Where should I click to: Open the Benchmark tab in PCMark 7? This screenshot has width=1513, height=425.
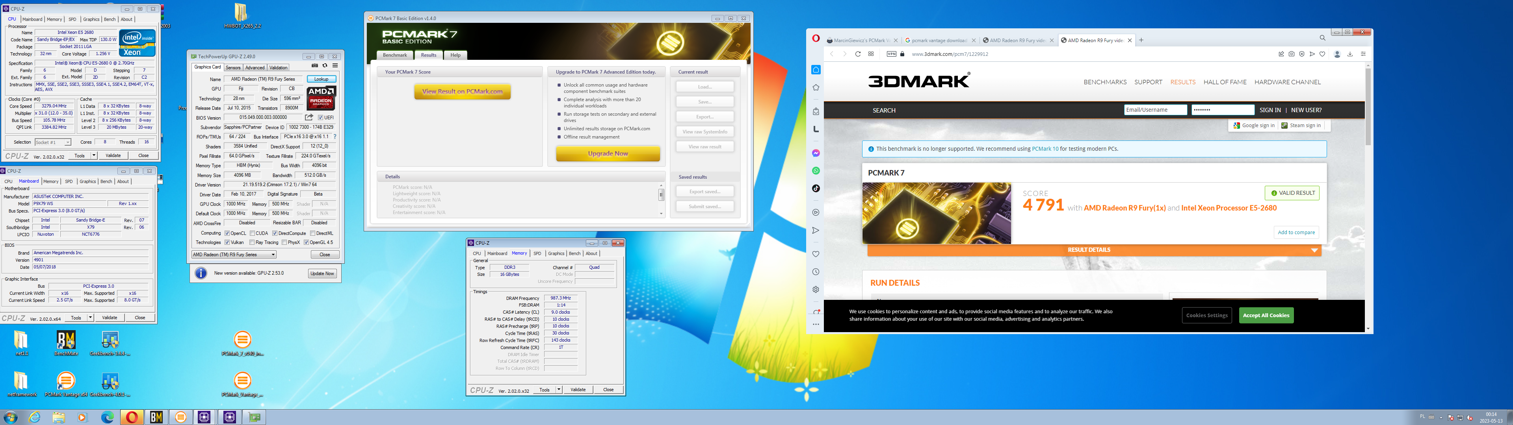(395, 55)
